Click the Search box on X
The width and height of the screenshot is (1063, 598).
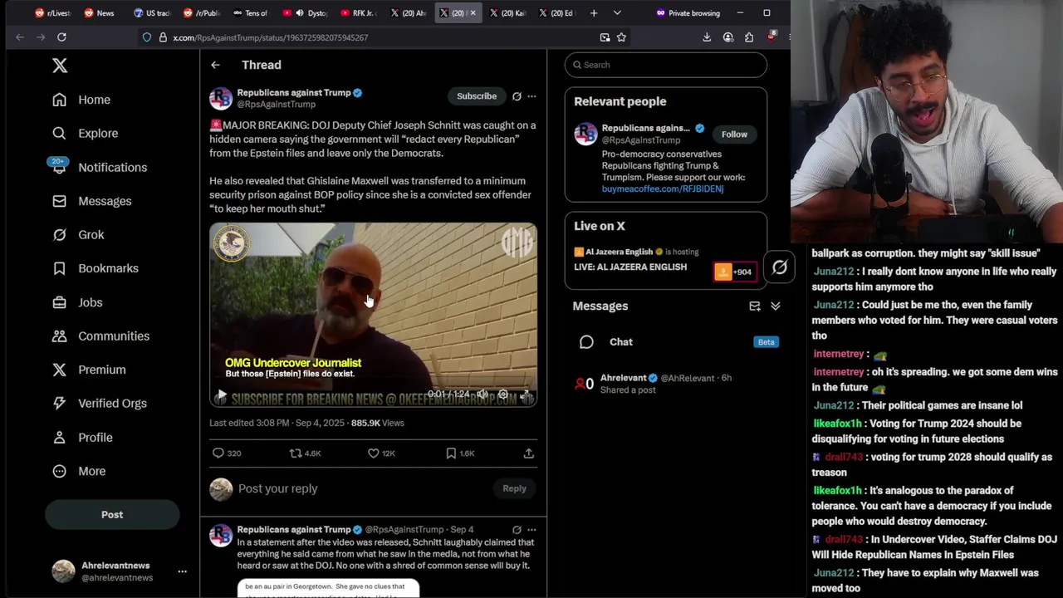(666, 65)
